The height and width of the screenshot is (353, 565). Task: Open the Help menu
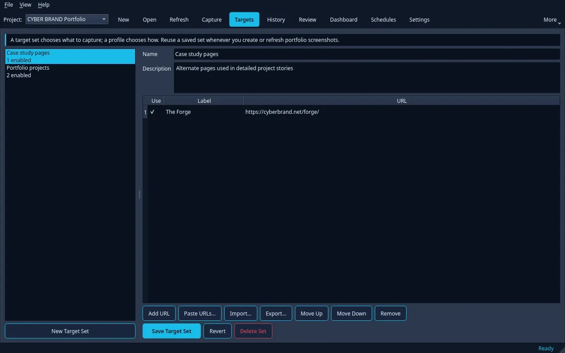(44, 5)
